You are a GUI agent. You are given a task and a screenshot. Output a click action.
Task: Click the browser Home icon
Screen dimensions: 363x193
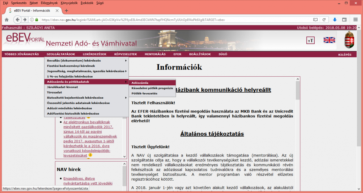6,20
